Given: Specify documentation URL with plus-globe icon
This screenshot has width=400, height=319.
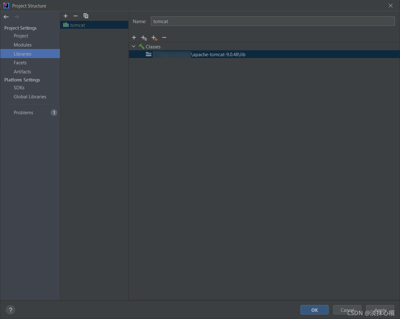Looking at the screenshot, I should [144, 38].
